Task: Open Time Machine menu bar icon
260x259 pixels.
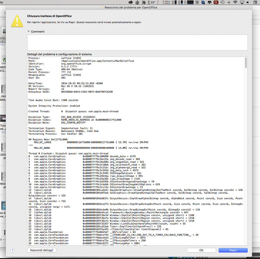Action: point(222,2)
